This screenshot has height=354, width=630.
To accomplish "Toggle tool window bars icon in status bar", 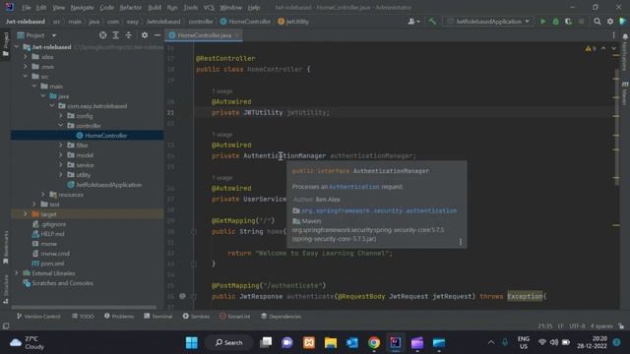I will pyautogui.click(x=6, y=325).
